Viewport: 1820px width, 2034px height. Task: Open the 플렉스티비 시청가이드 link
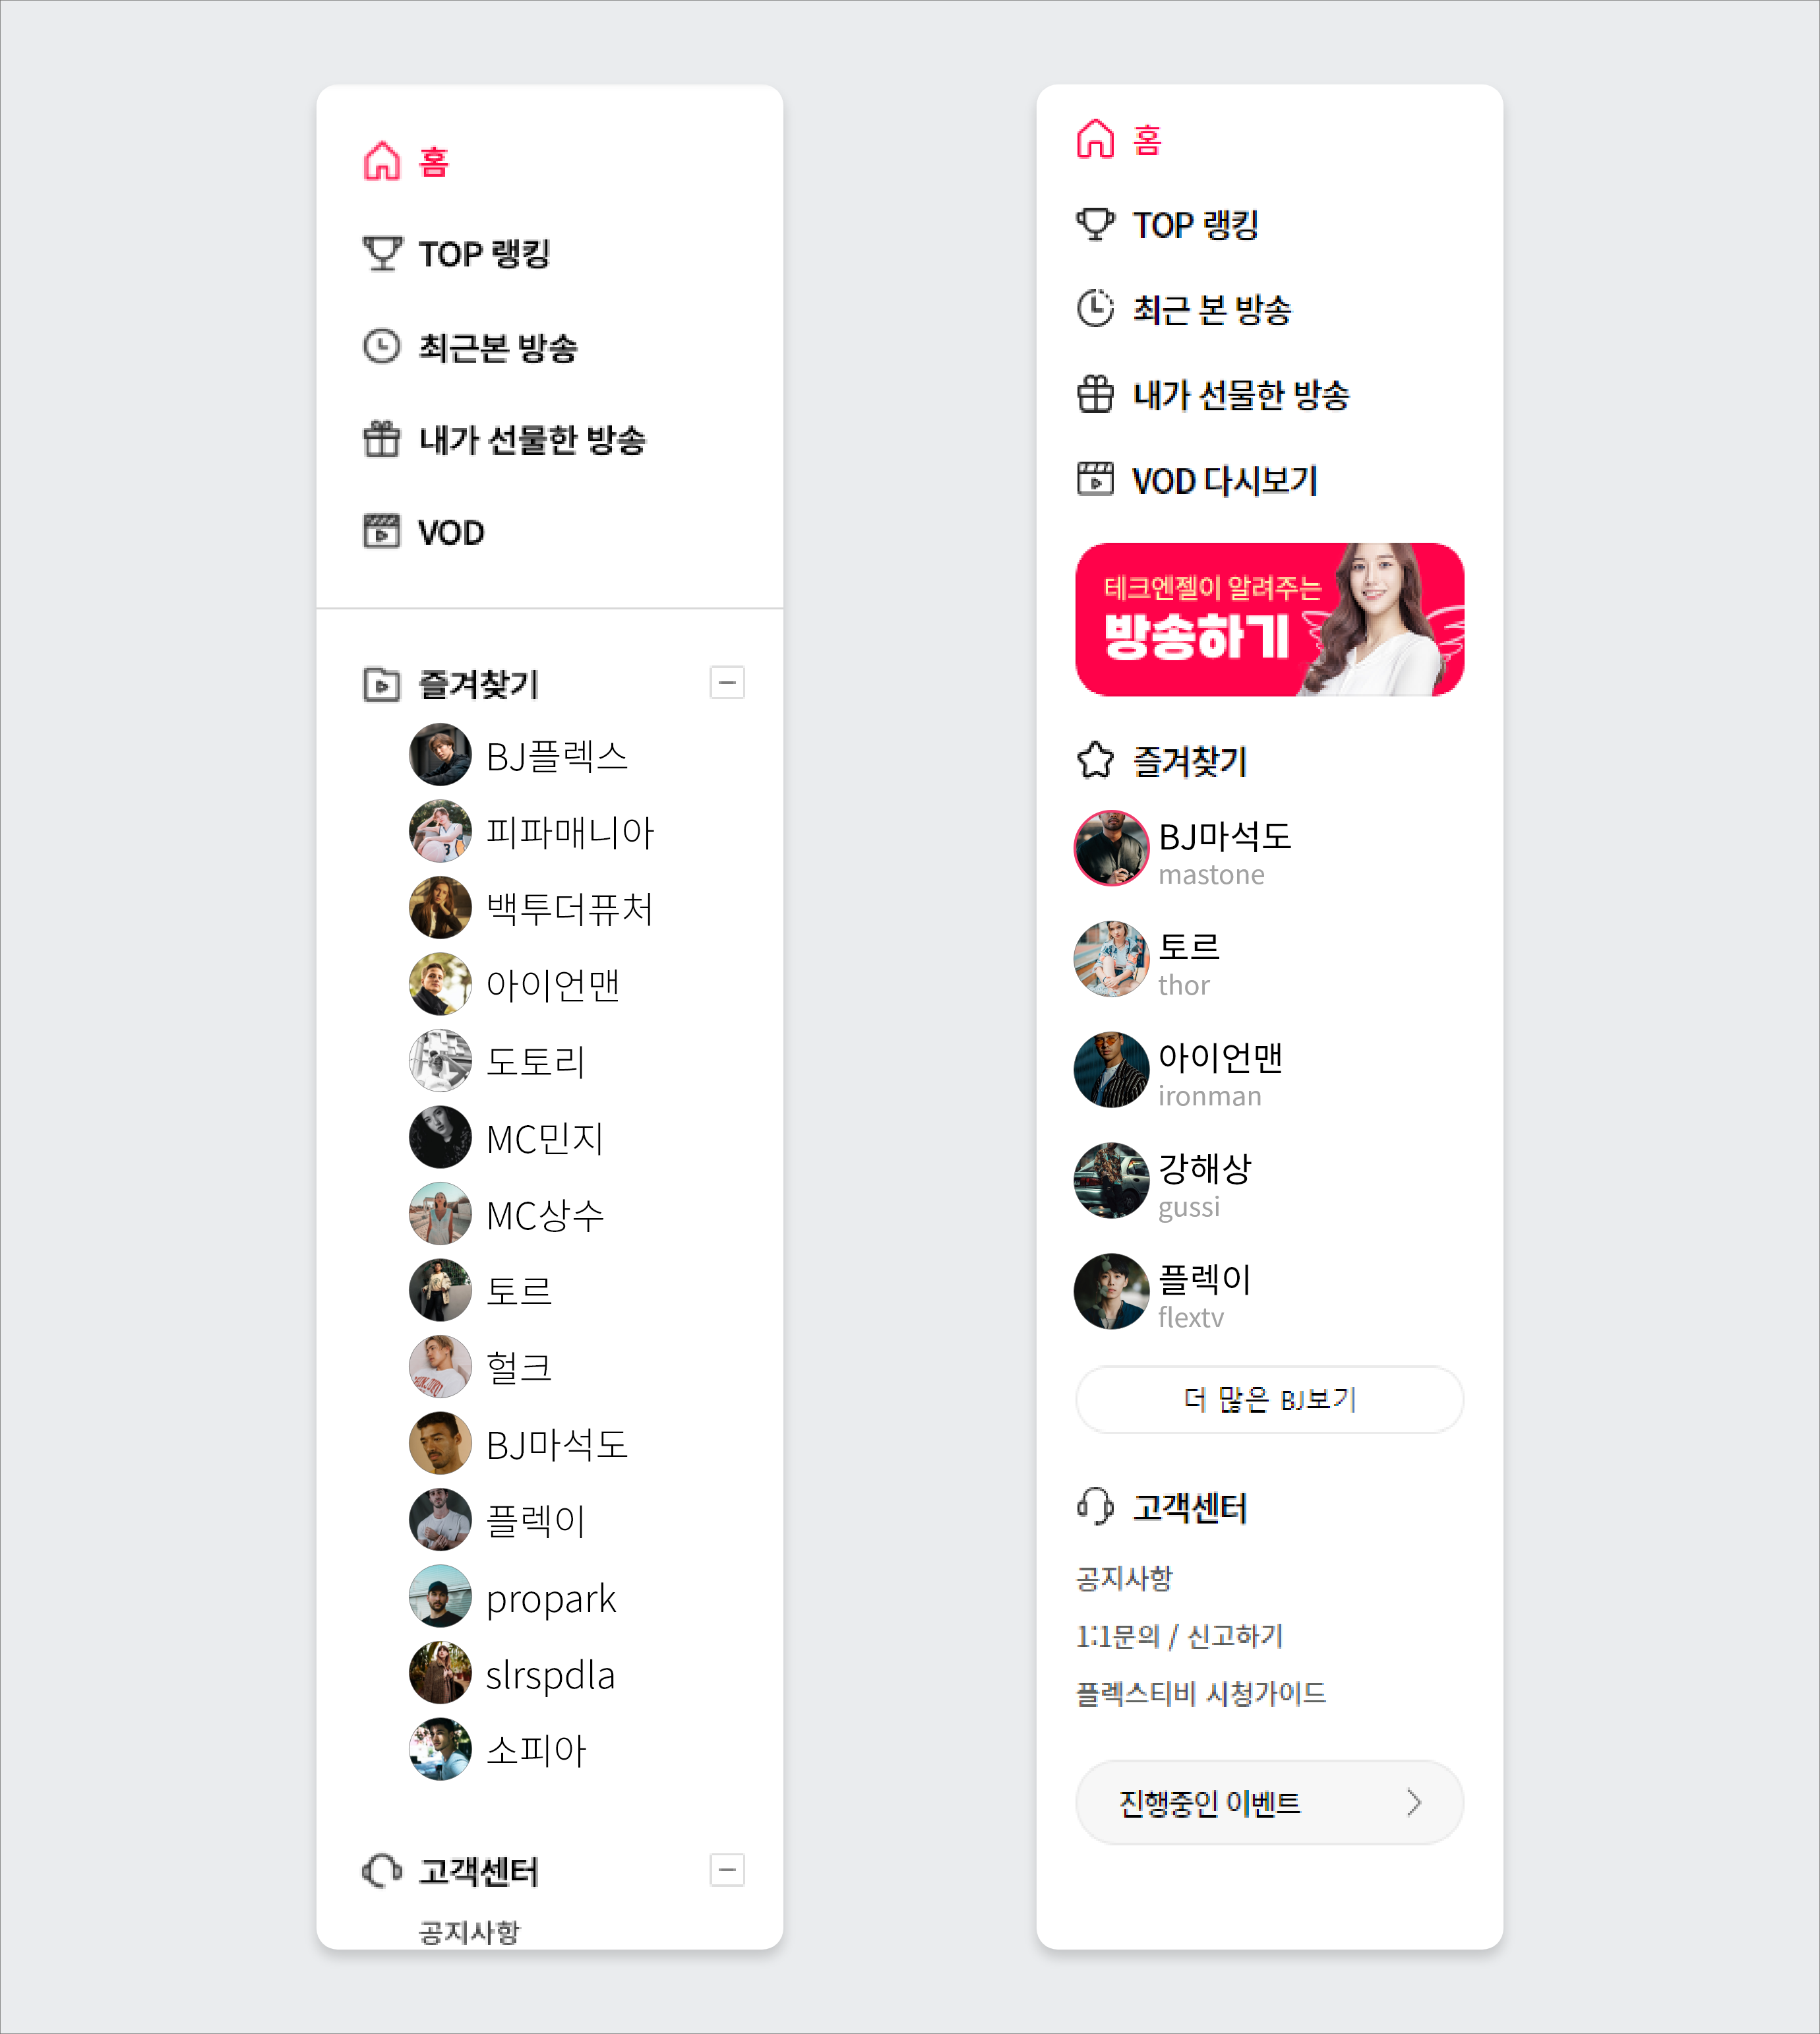(1201, 1693)
